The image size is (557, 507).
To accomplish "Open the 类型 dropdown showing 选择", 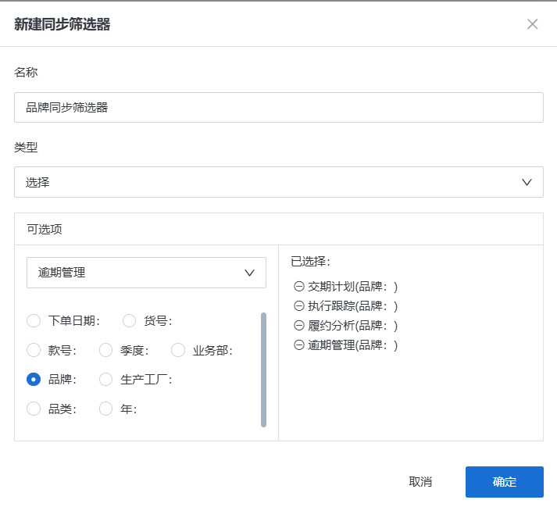I will click(x=278, y=182).
